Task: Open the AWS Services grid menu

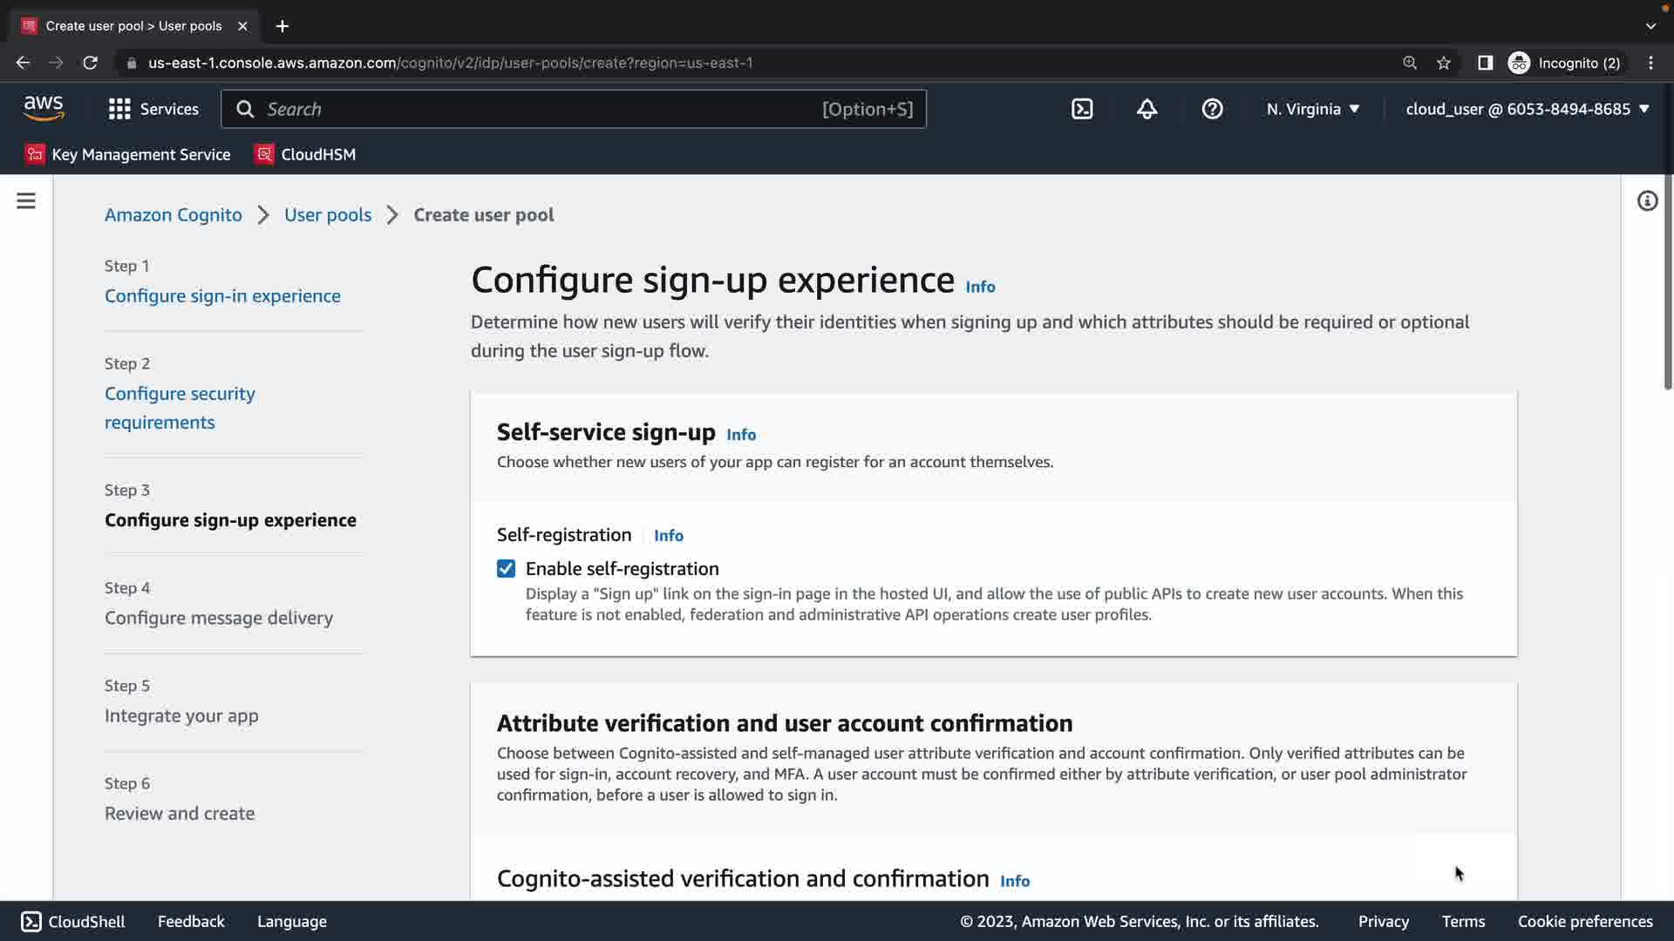Action: pos(153,109)
